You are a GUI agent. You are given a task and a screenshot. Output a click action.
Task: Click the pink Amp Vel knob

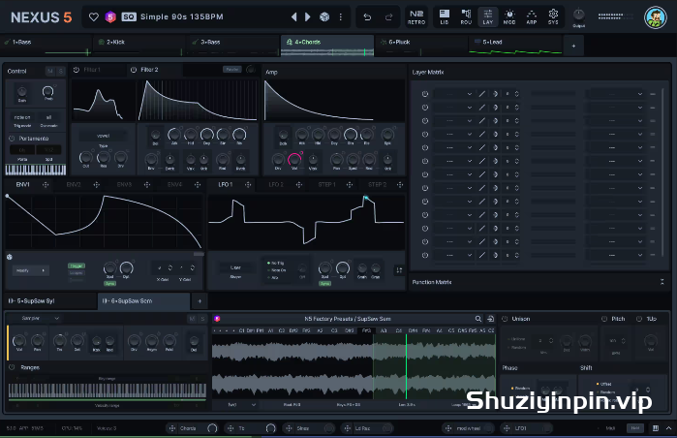294,159
